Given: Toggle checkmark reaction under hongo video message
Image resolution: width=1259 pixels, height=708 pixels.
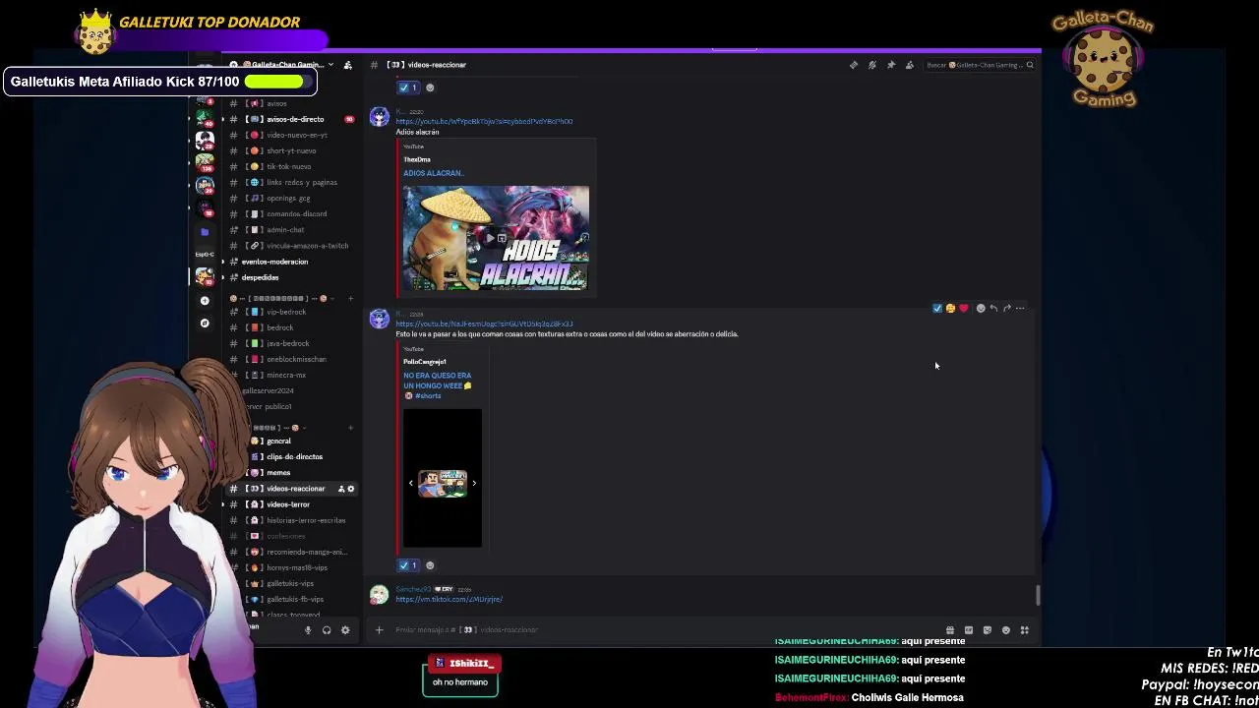Looking at the screenshot, I should (x=408, y=565).
